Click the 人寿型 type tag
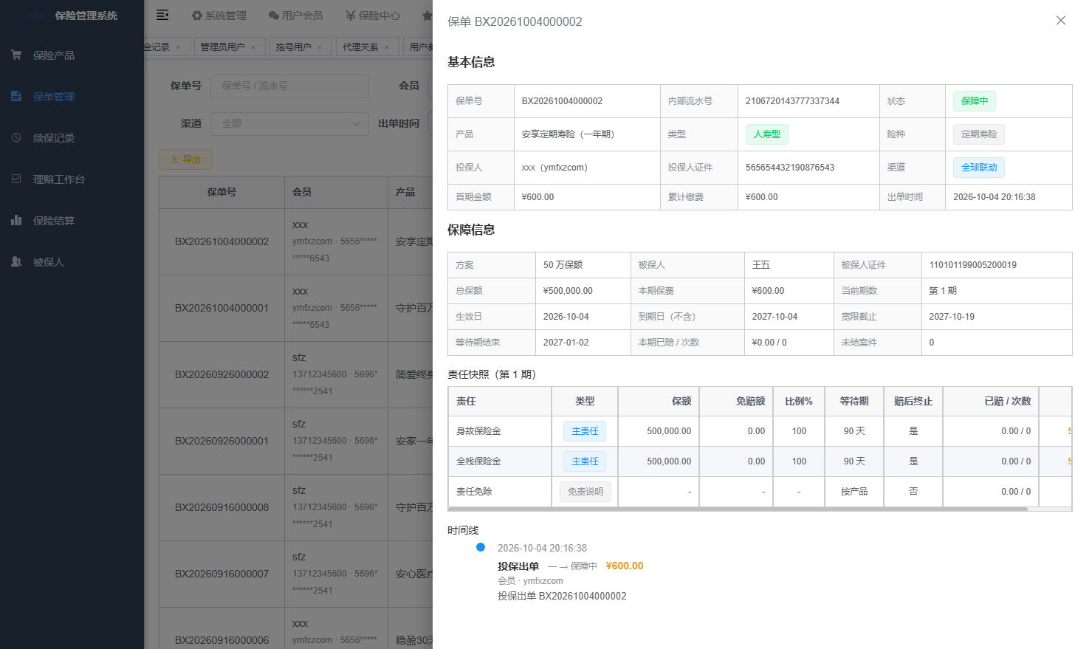 [x=767, y=134]
